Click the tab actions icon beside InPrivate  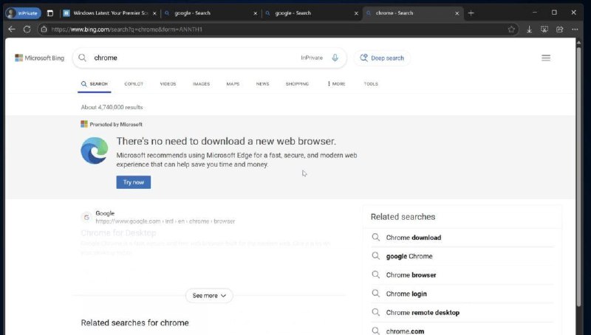pyautogui.click(x=50, y=13)
